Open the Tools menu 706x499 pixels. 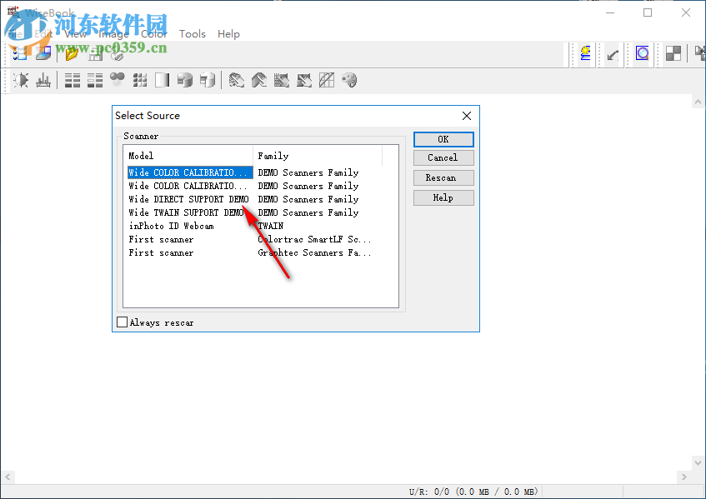click(192, 34)
